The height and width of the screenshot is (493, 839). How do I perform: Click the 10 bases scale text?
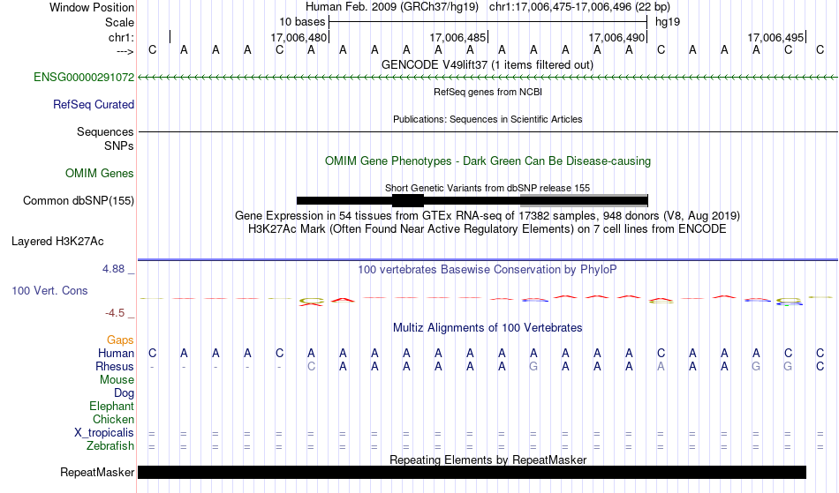(x=302, y=22)
